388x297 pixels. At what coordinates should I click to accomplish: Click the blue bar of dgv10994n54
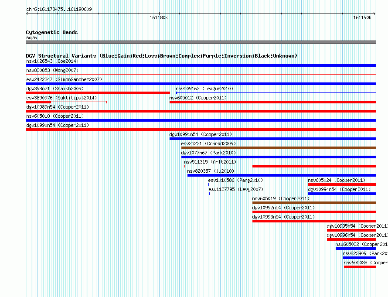click(342, 194)
